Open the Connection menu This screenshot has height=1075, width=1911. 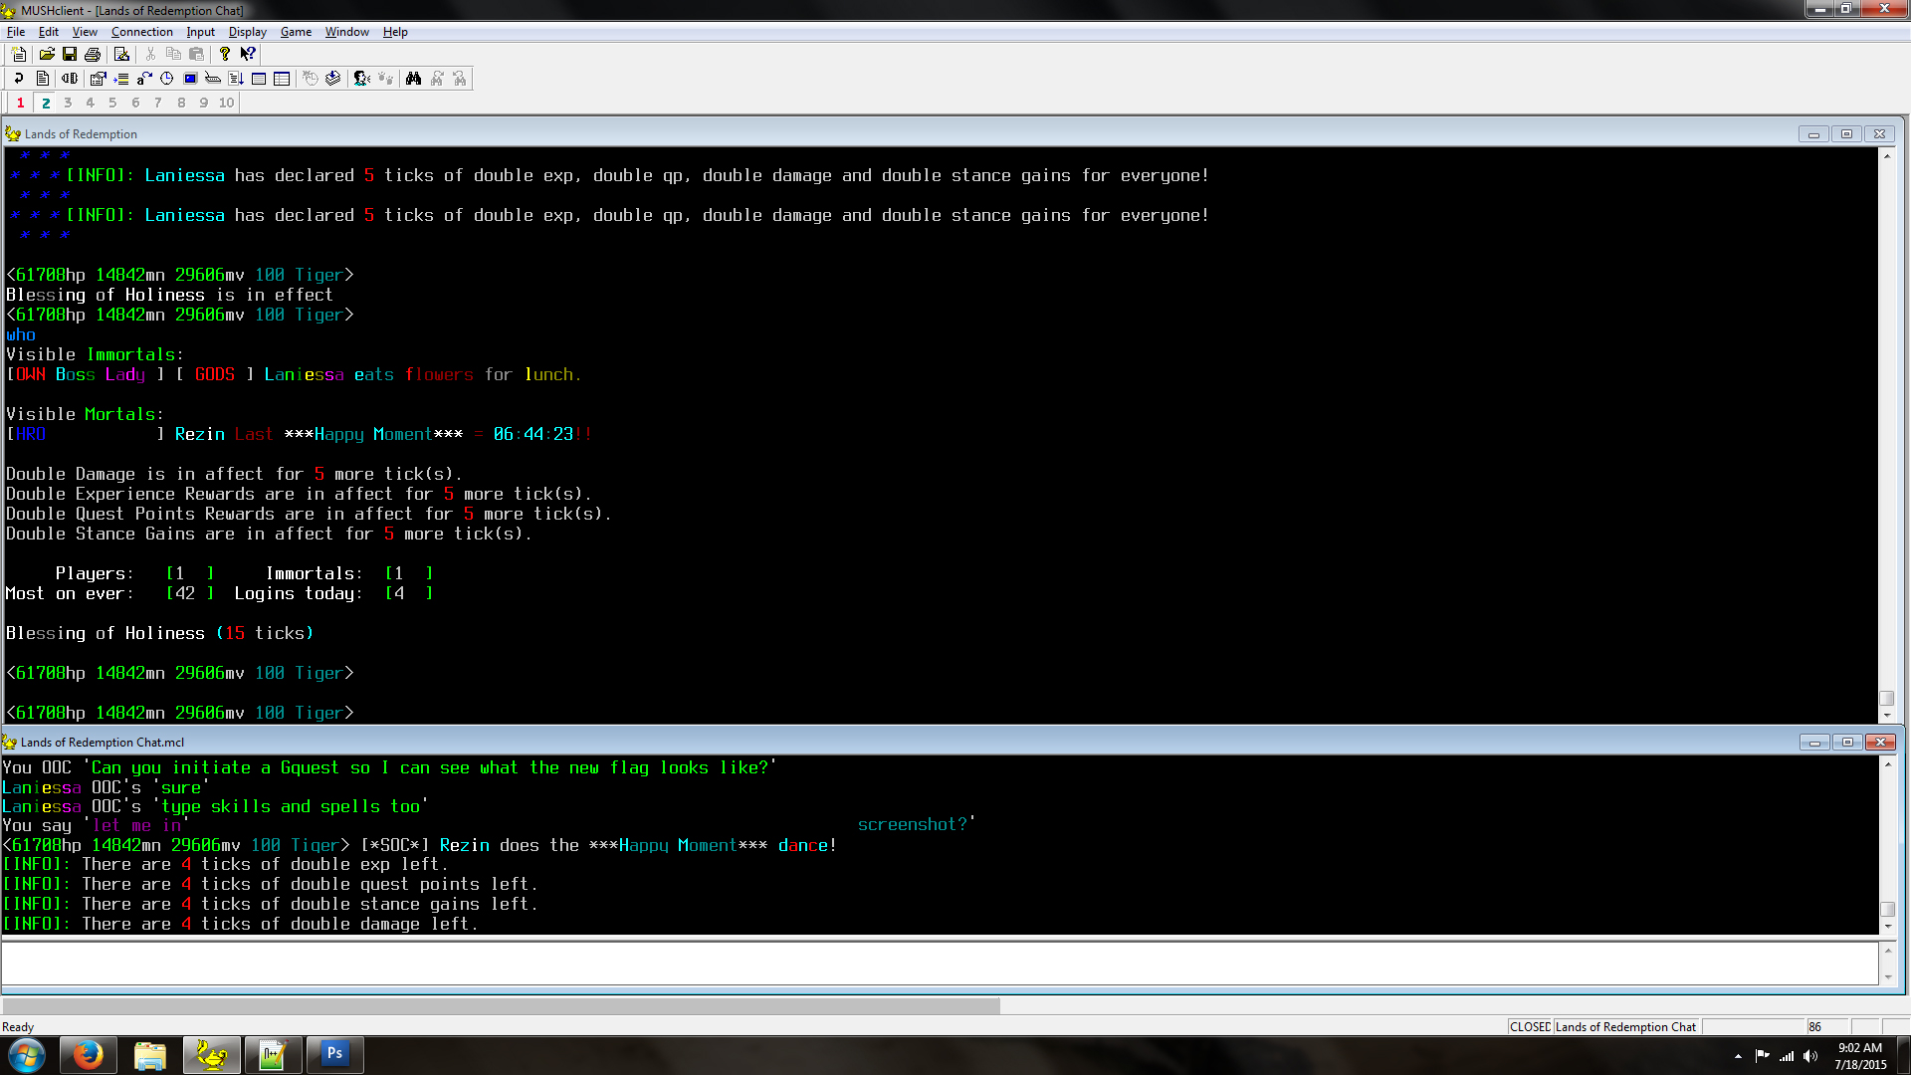[x=142, y=32]
